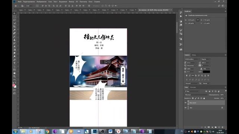Viewport: 239px width, 134px height.
Task: Open the Libraries cloud panel icon
Action: [x=181, y=50]
